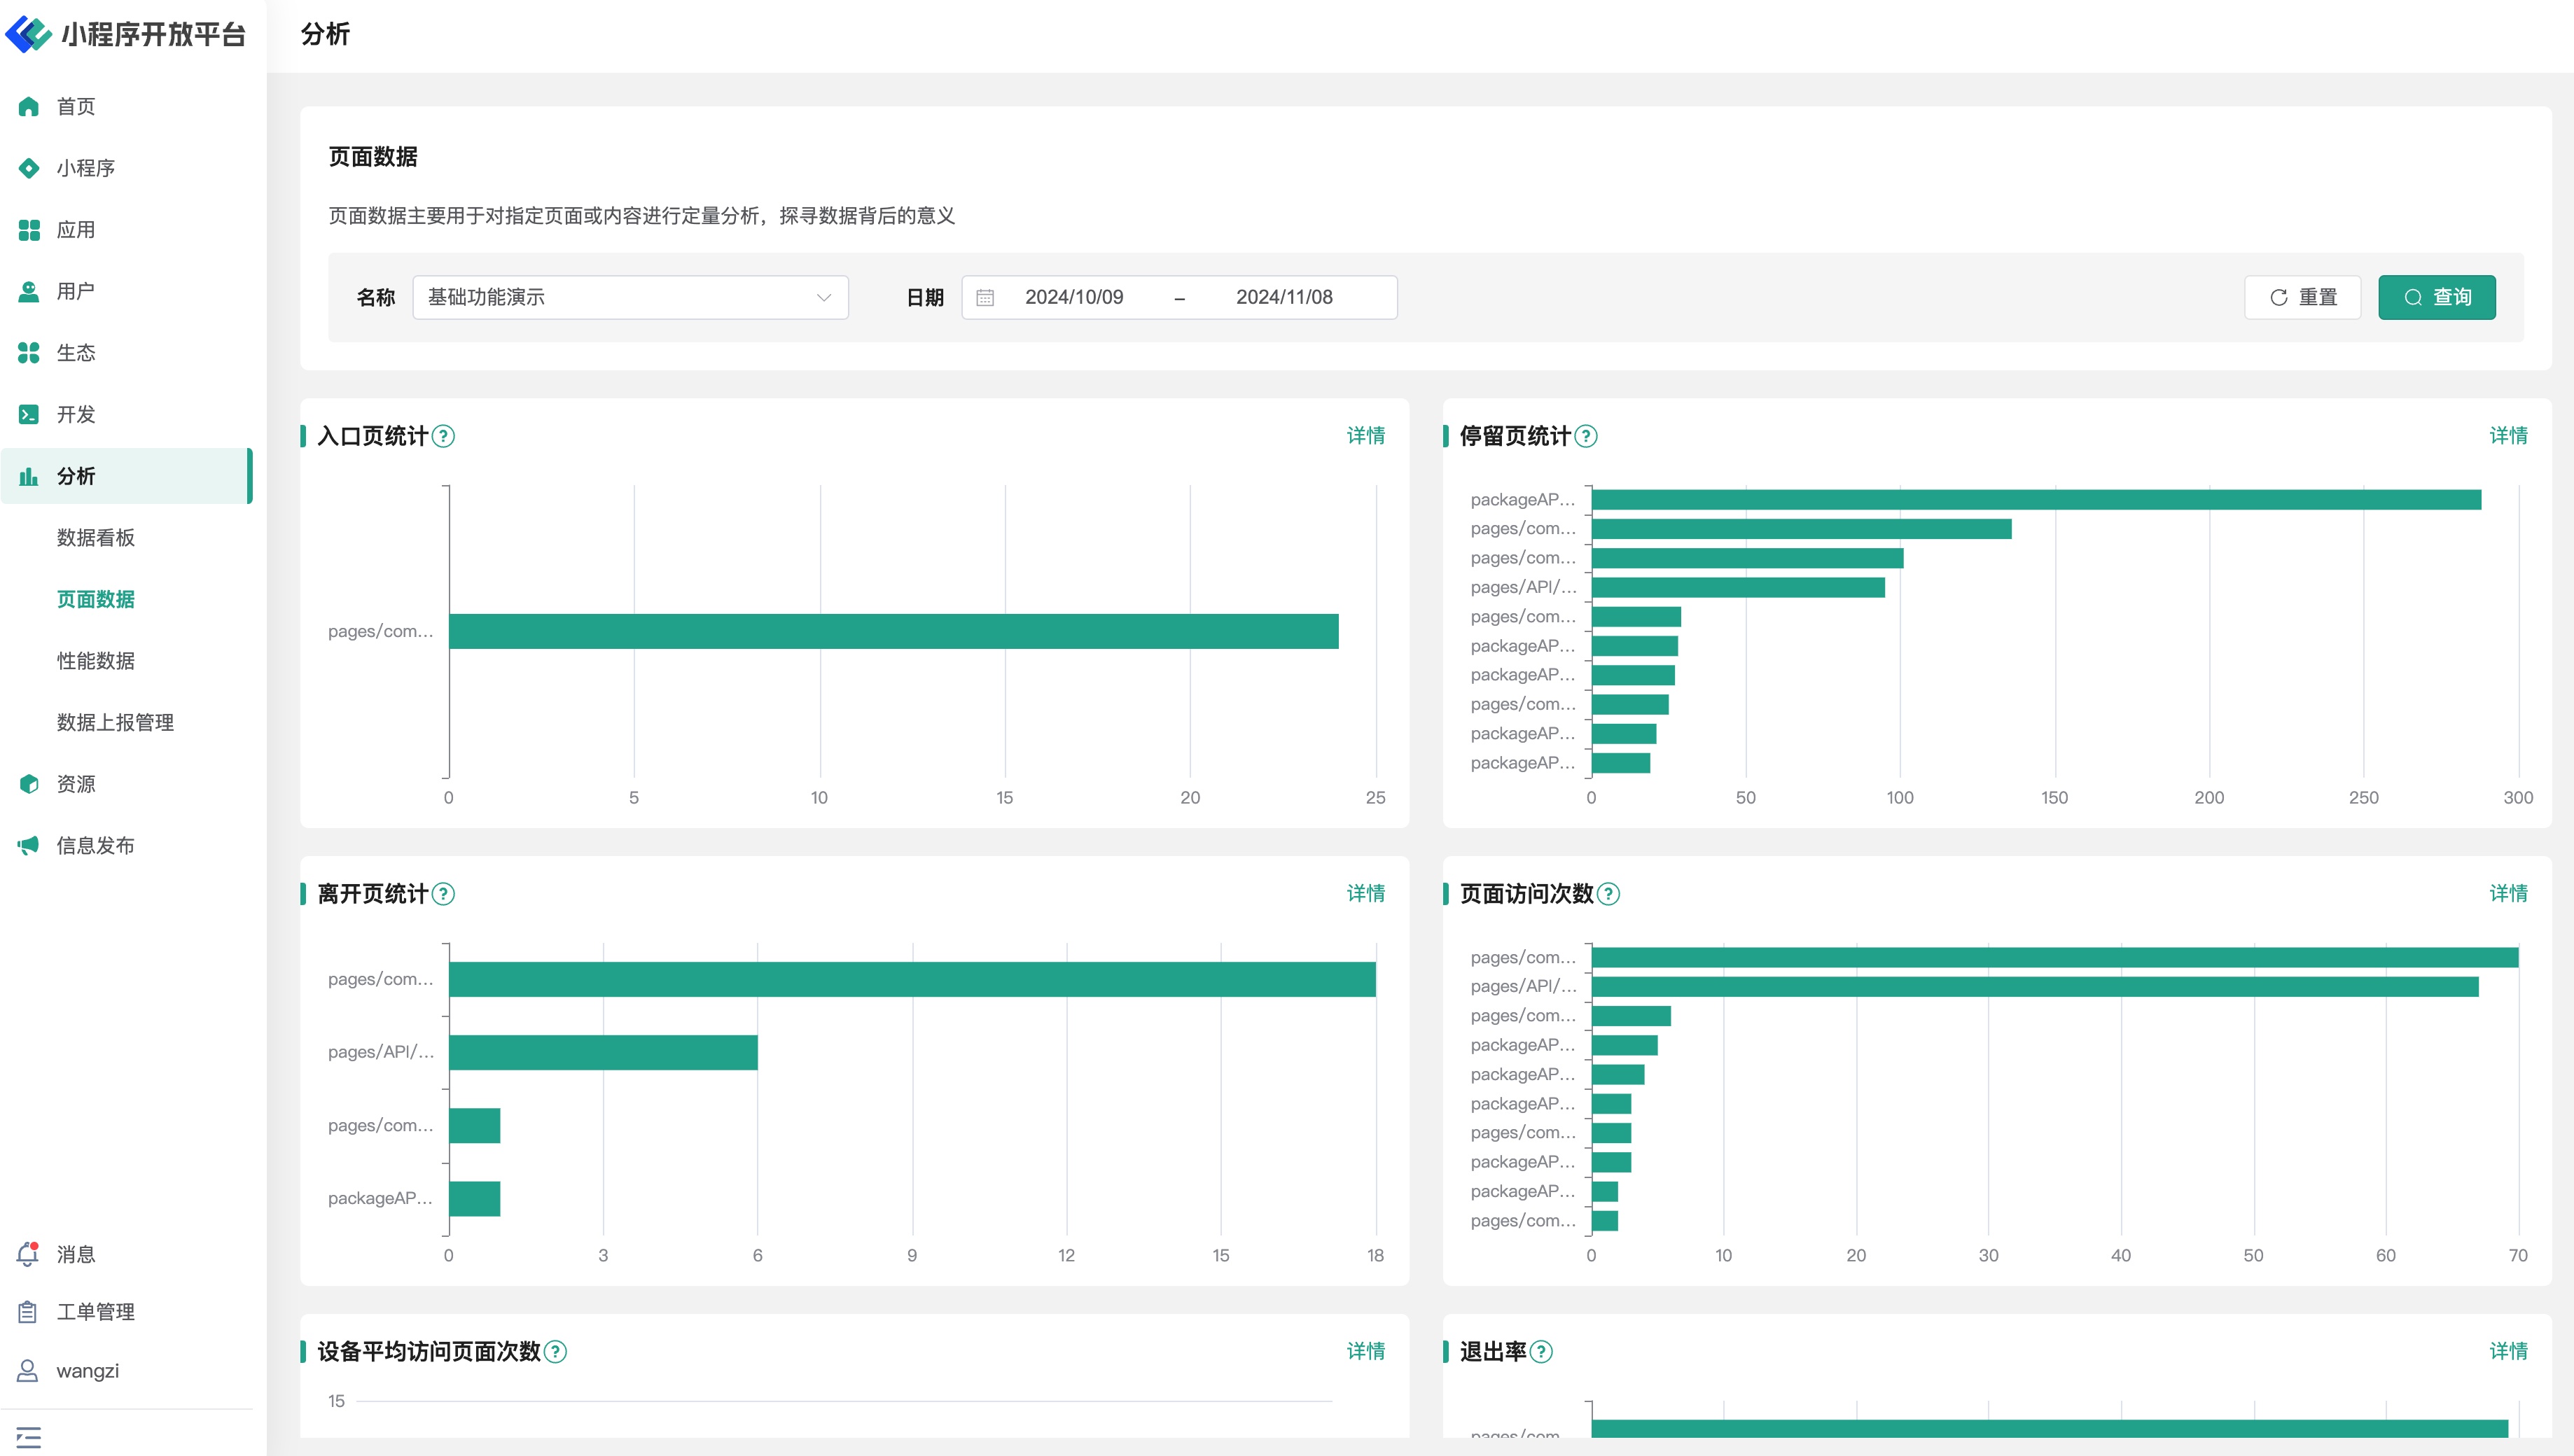Image resolution: width=2574 pixels, height=1456 pixels.
Task: Go to 性能数据 submenu item
Action: (x=96, y=661)
